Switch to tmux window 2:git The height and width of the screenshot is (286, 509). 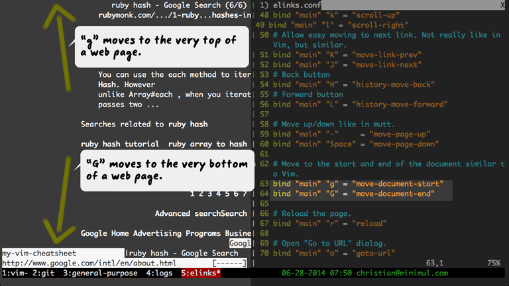click(44, 273)
